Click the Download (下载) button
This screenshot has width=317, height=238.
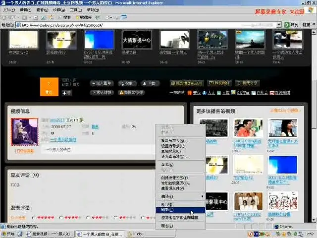click(x=150, y=83)
